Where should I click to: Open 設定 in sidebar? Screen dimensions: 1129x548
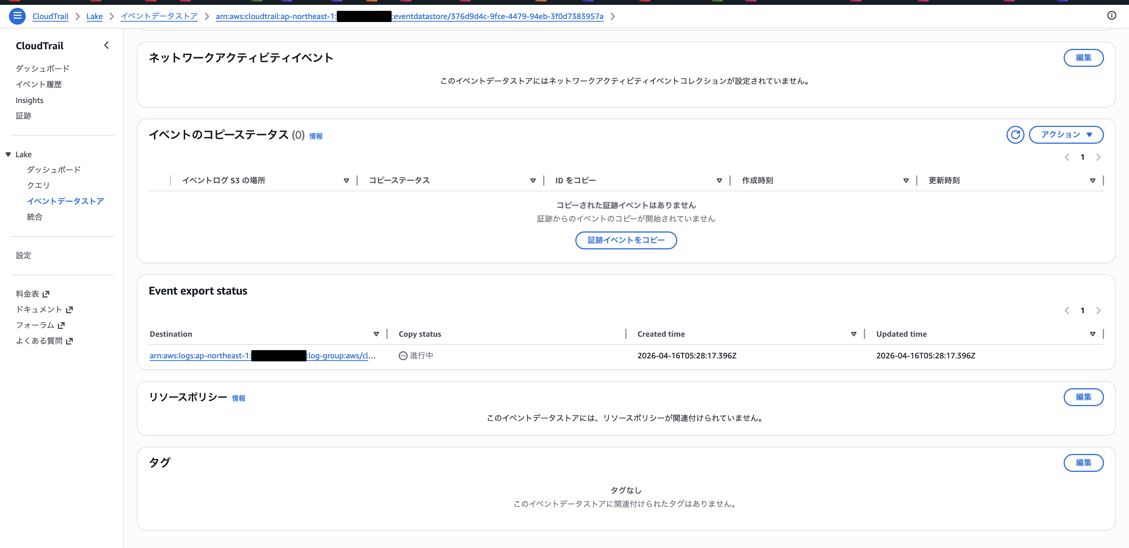(x=23, y=256)
